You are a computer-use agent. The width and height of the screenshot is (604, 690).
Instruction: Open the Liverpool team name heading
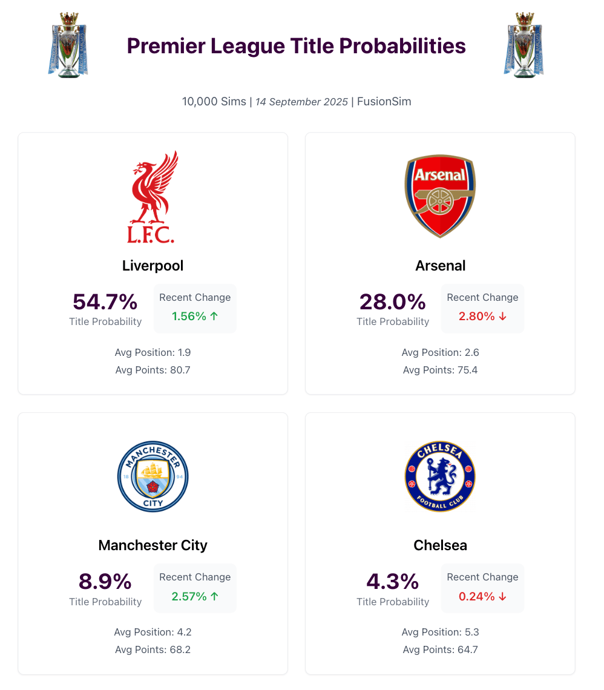coord(153,266)
